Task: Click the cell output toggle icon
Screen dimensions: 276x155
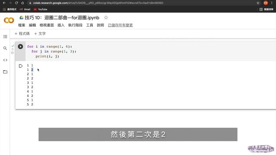Action: pos(21,66)
